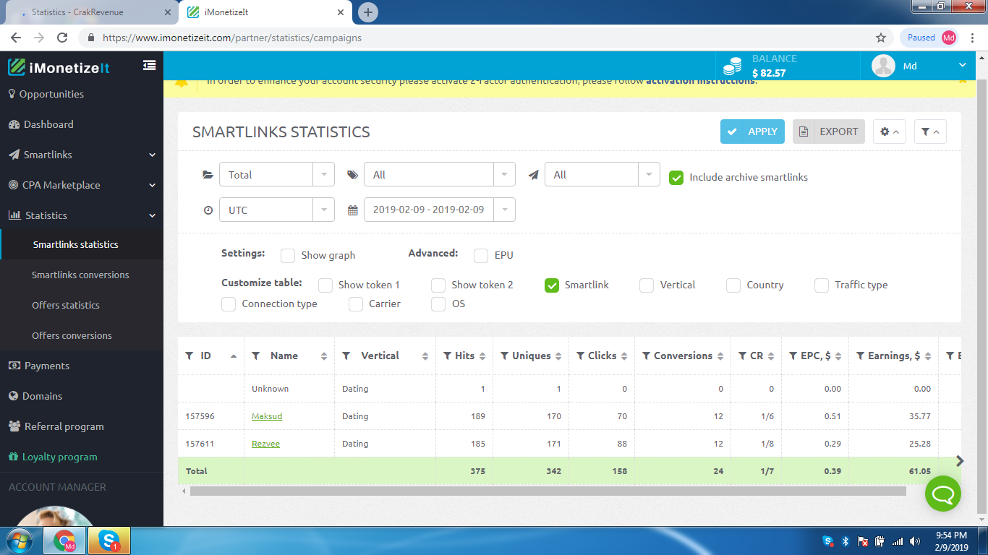Open the Rezvee smartlink
This screenshot has width=988, height=555.
[265, 444]
